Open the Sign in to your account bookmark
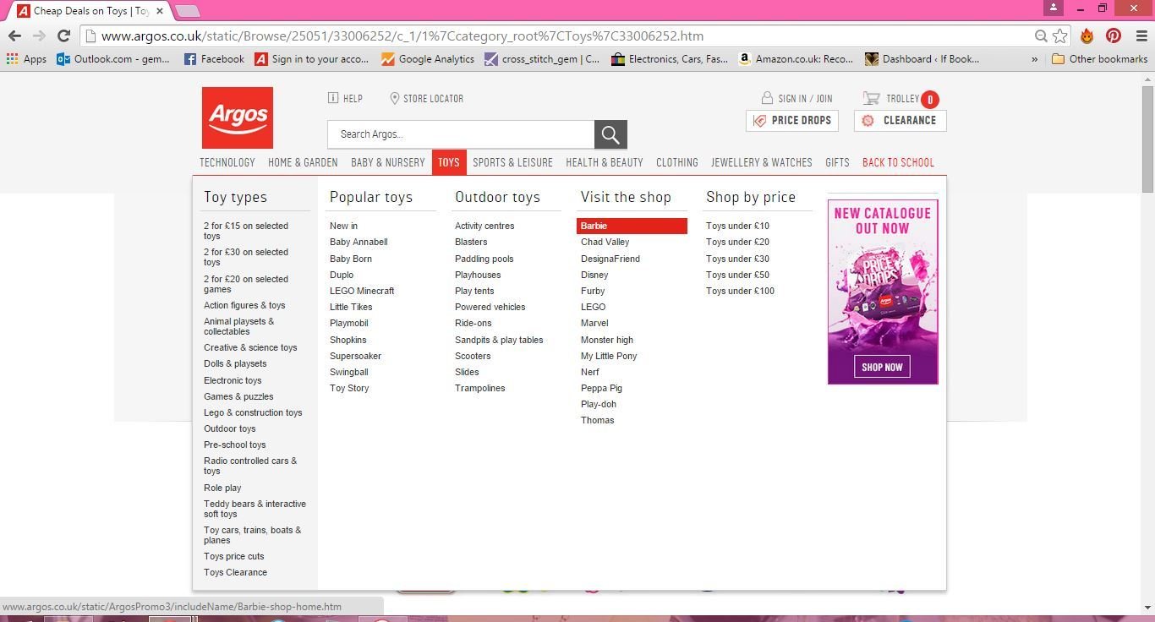 [x=312, y=59]
